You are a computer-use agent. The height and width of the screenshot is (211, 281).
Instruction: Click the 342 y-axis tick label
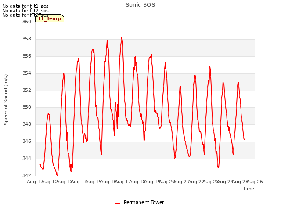[27, 175]
